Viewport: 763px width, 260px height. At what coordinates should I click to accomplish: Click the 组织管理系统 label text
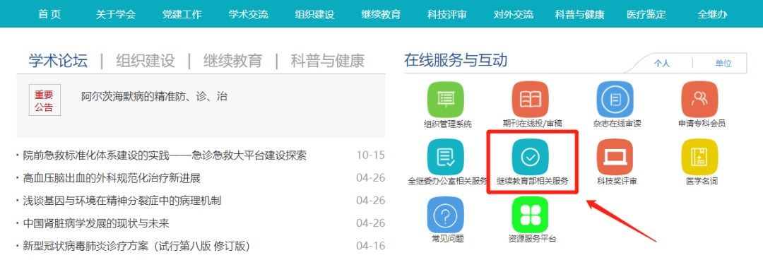pos(448,124)
